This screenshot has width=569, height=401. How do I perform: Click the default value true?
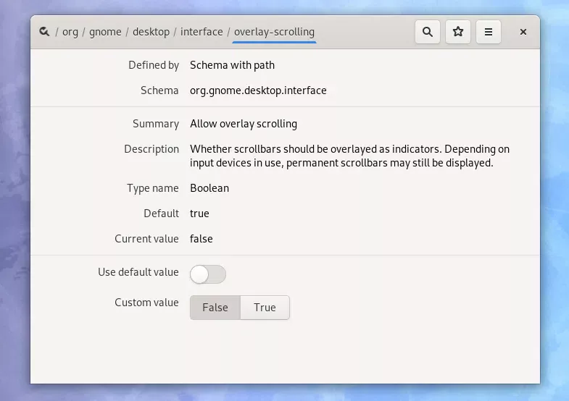point(199,214)
